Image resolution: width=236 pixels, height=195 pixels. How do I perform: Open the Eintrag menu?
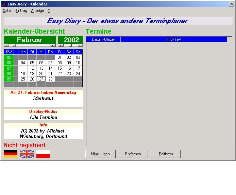click(x=21, y=11)
